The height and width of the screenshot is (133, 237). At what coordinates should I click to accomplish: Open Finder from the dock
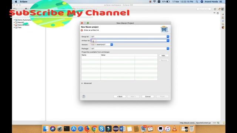pos(46,129)
